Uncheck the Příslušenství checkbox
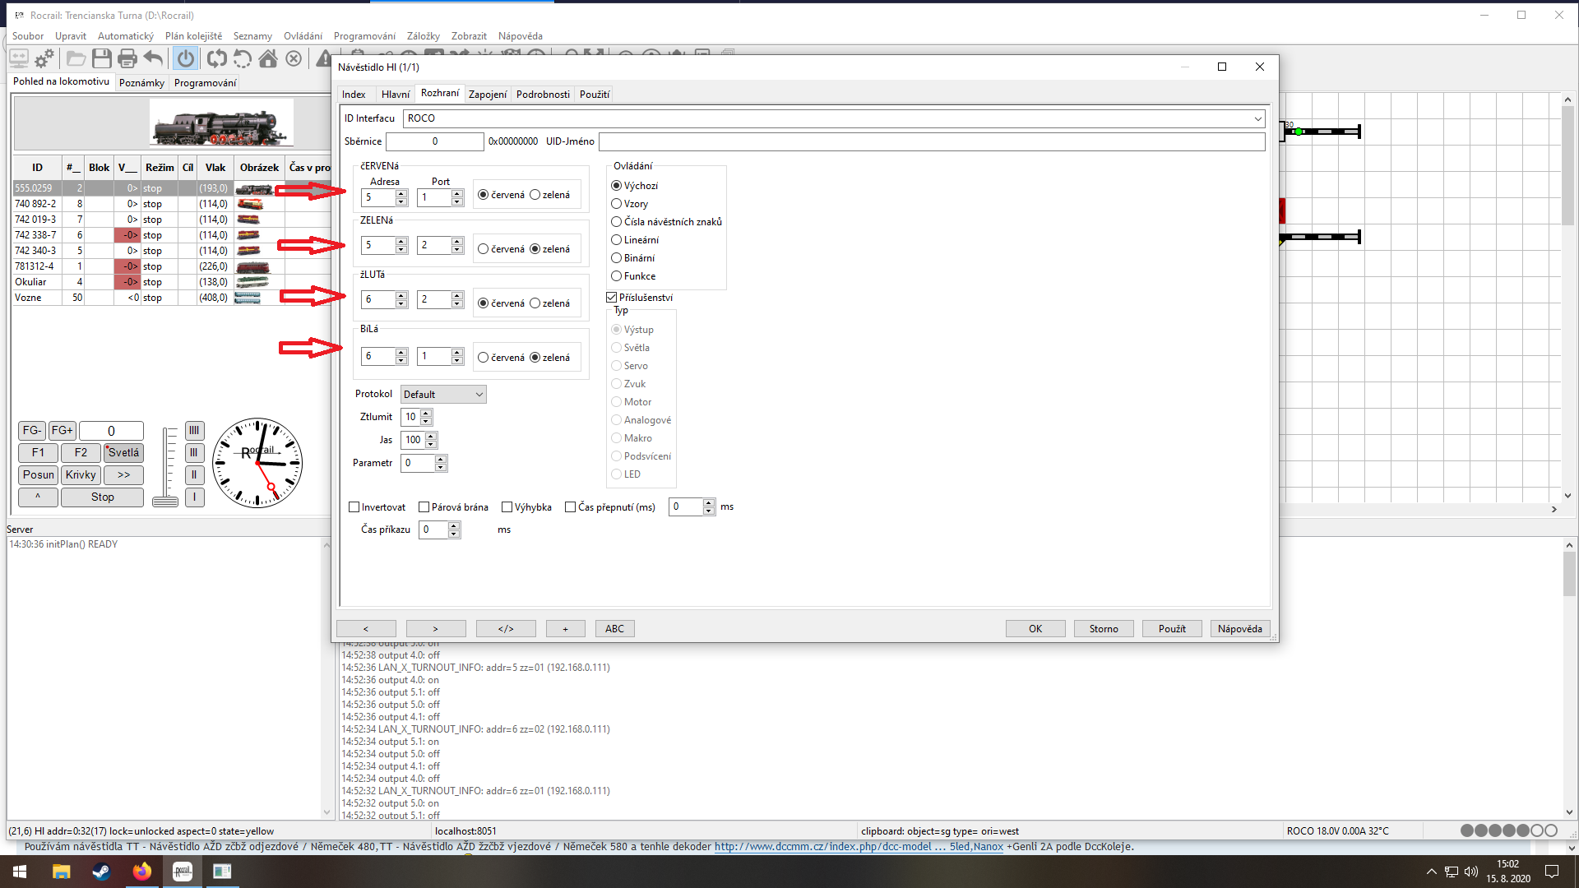 click(x=612, y=298)
